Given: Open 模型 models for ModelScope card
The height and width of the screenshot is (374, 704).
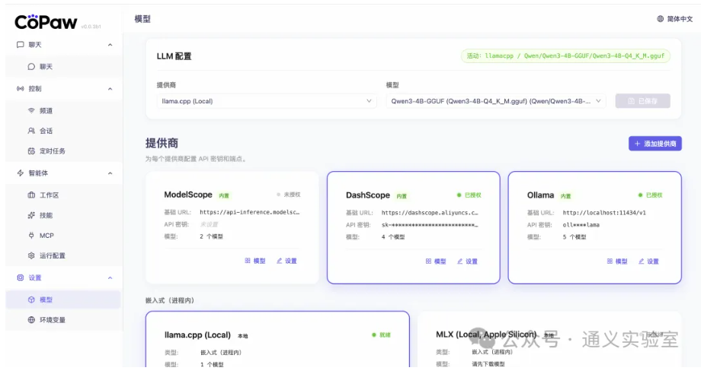Looking at the screenshot, I should point(255,261).
